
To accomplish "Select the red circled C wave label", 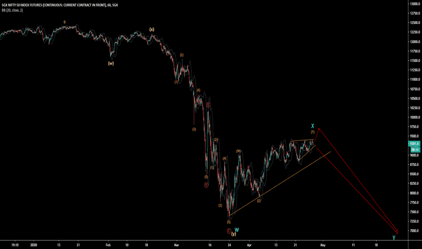I will point(229,231).
